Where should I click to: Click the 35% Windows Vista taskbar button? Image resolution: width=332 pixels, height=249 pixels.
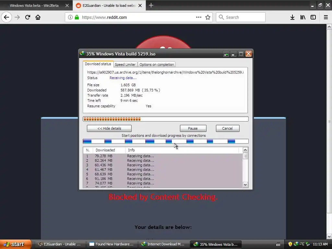[216, 244]
